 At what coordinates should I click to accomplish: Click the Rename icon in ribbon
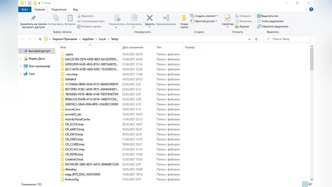pyautogui.click(x=166, y=18)
